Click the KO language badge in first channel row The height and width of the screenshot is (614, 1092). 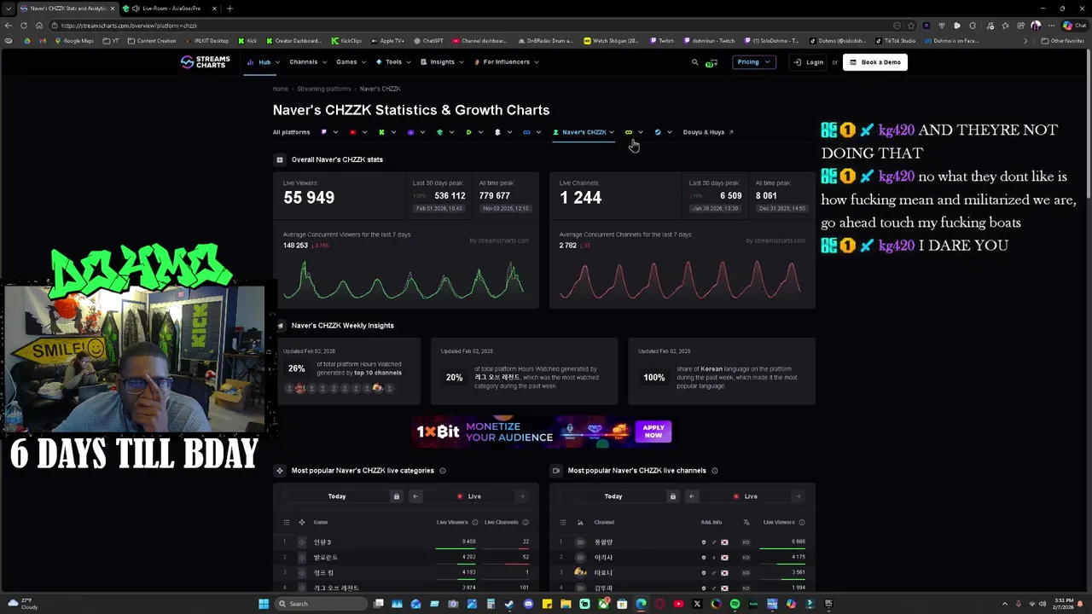click(x=746, y=542)
